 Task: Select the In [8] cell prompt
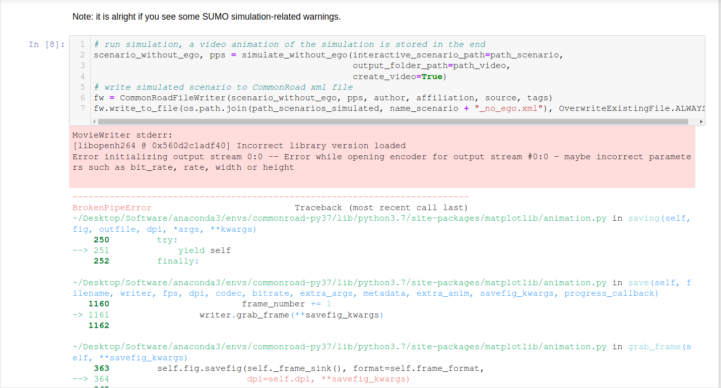[46, 44]
